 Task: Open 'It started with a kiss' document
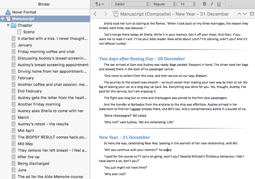pos(52,38)
